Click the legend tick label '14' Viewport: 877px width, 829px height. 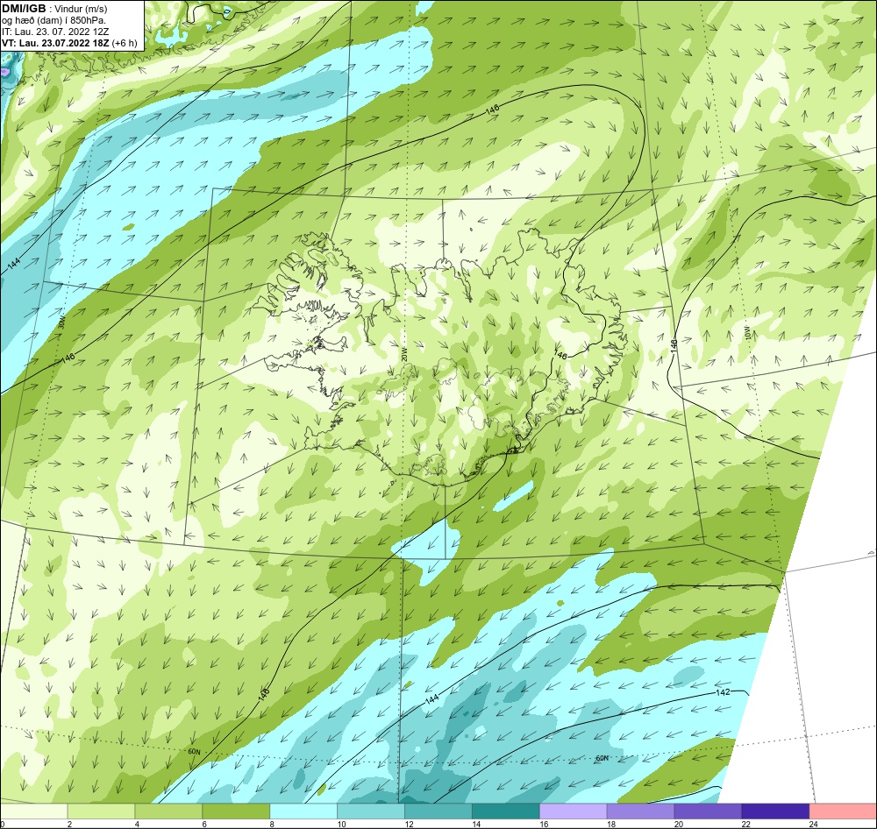pyautogui.click(x=476, y=824)
